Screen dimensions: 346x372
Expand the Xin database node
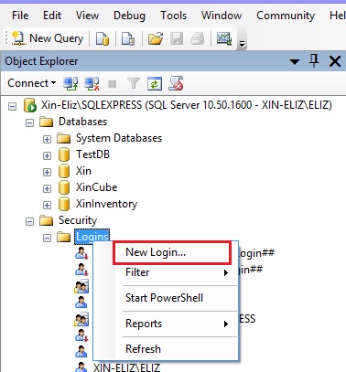pos(47,172)
